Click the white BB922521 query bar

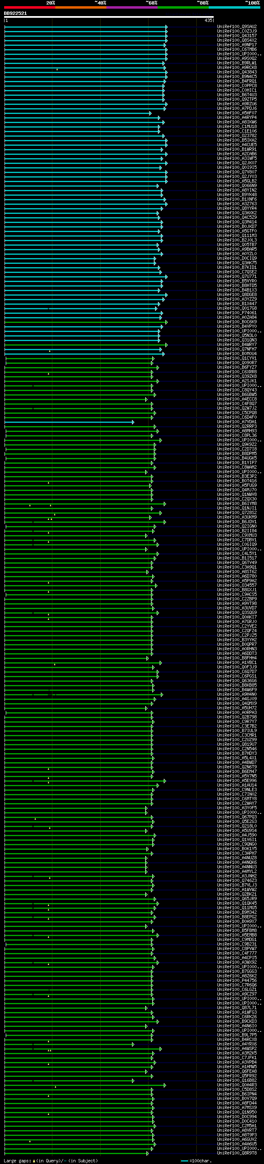pos(109,17)
